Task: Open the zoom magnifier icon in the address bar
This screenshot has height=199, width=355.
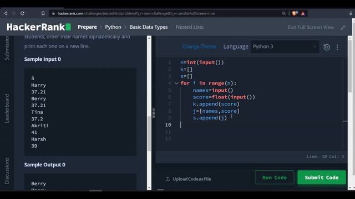Action: (x=283, y=13)
